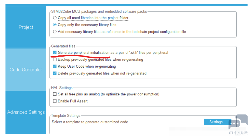Toggle Delete previously generated files option
The image size is (250, 137).
pyautogui.click(x=55, y=73)
